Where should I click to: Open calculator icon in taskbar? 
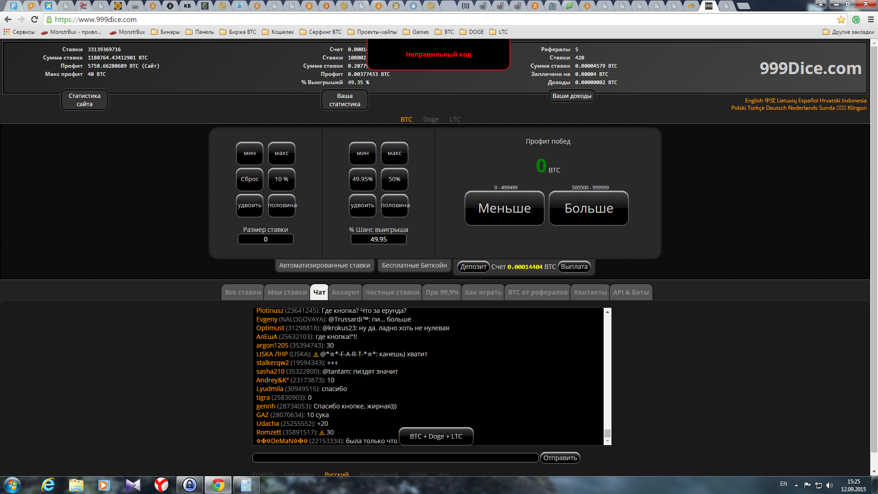click(x=246, y=484)
